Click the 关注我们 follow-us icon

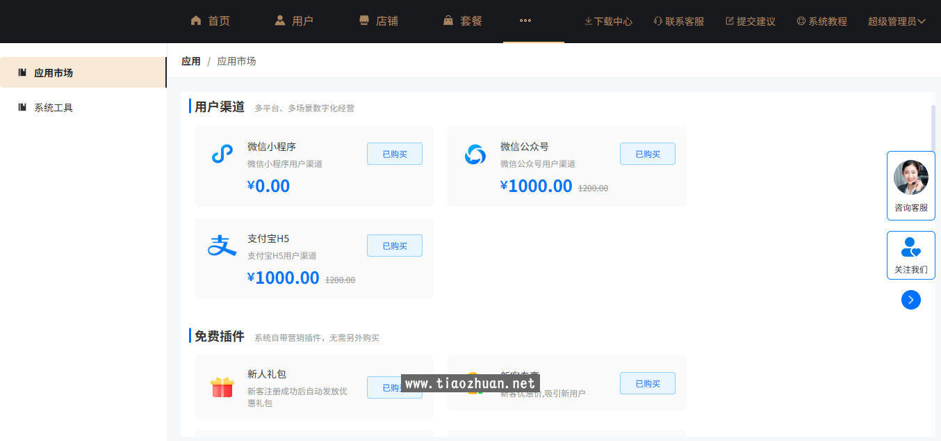[x=910, y=248]
